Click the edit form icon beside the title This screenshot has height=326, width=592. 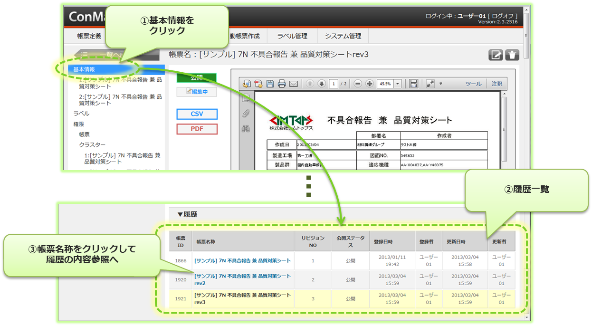(496, 55)
